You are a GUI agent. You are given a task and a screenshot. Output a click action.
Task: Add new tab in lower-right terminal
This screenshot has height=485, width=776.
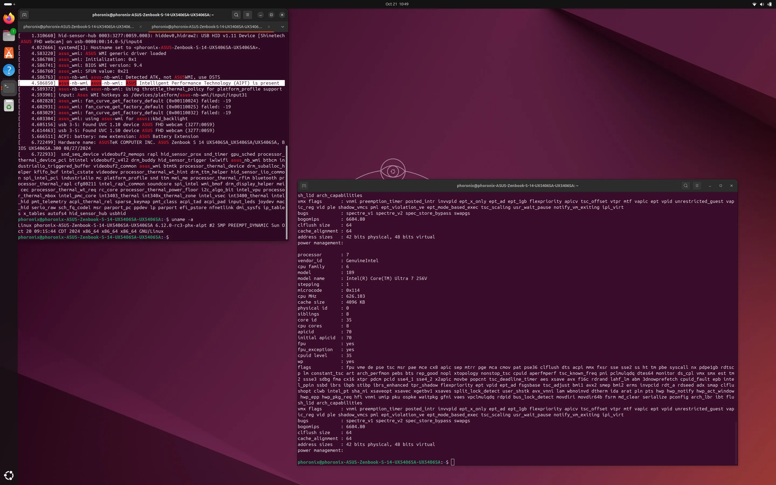[x=304, y=185]
